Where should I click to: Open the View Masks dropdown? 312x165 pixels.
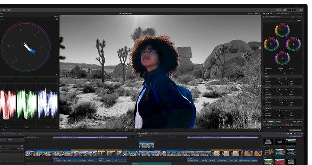coord(297,121)
